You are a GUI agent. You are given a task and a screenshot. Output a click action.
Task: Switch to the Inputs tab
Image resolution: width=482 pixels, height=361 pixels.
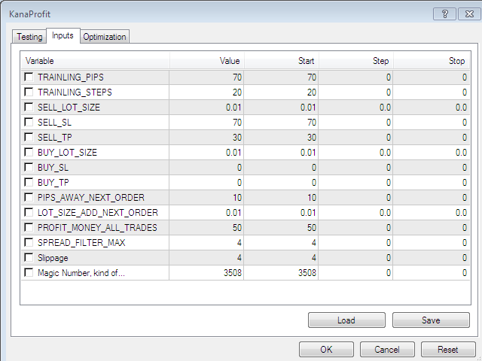pyautogui.click(x=63, y=35)
